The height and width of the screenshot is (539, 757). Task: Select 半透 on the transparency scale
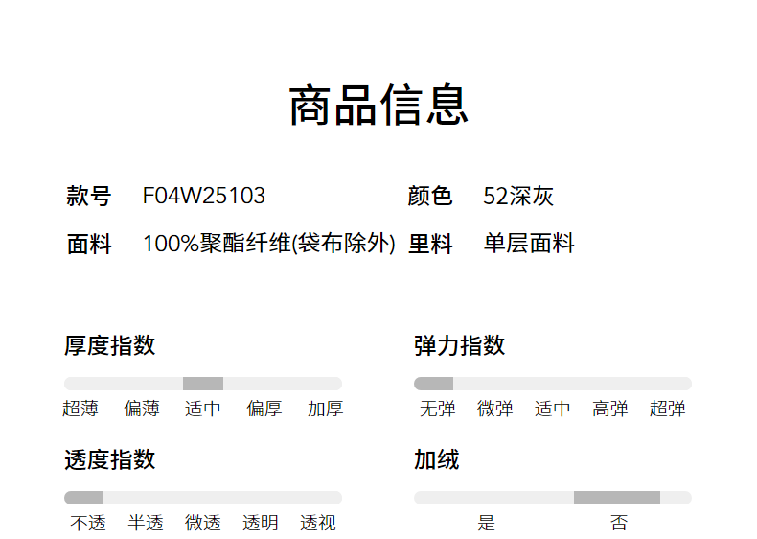point(146,523)
